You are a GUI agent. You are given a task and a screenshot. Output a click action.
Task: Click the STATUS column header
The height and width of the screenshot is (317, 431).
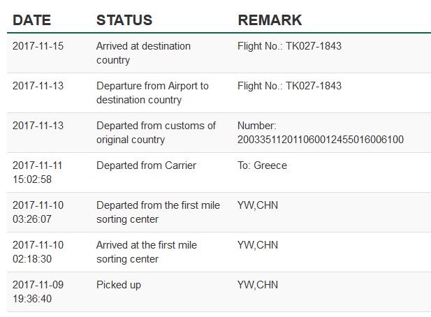[x=124, y=20]
